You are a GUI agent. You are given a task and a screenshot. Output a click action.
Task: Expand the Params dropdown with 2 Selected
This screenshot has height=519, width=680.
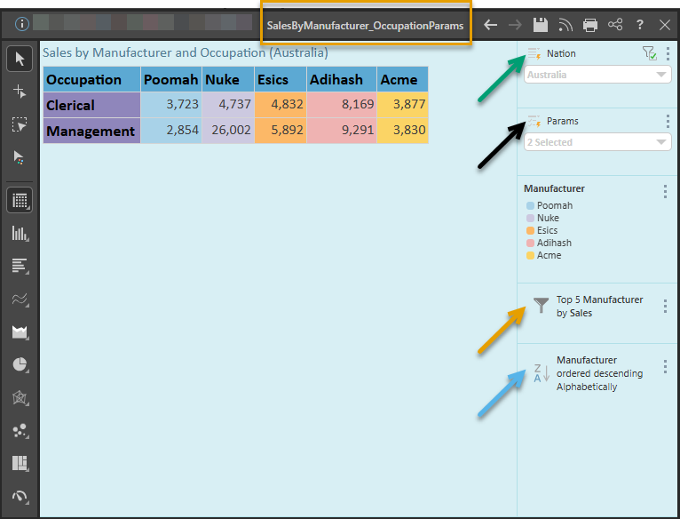[597, 142]
